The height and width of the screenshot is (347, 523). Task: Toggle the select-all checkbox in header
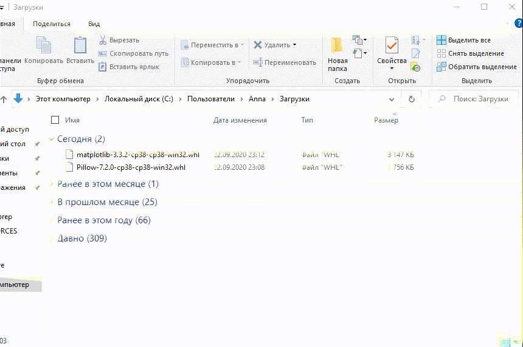(55, 120)
